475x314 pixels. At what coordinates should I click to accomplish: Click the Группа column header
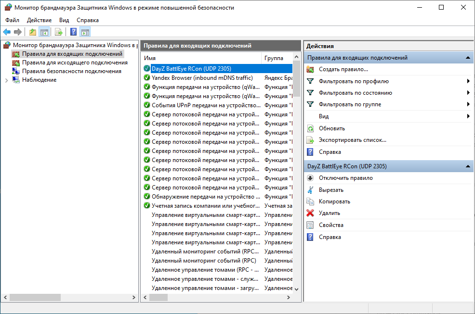pyautogui.click(x=277, y=58)
